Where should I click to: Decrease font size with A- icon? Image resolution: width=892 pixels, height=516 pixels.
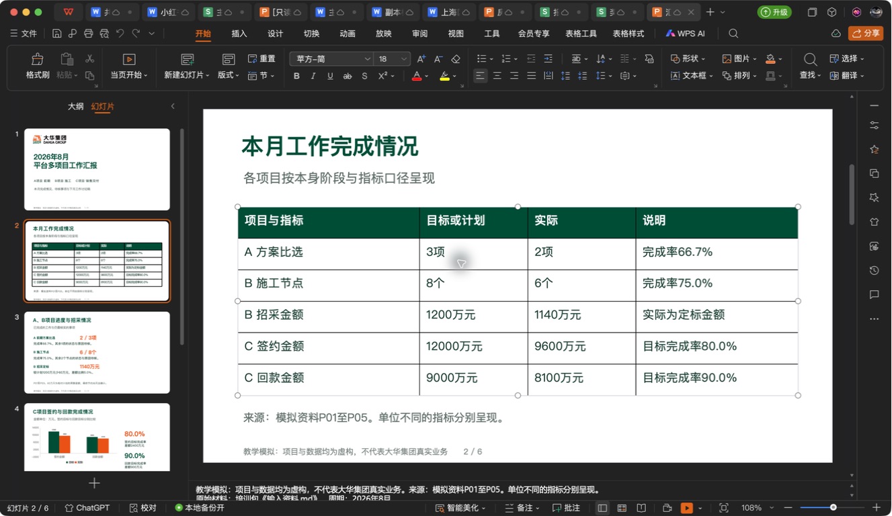click(438, 59)
